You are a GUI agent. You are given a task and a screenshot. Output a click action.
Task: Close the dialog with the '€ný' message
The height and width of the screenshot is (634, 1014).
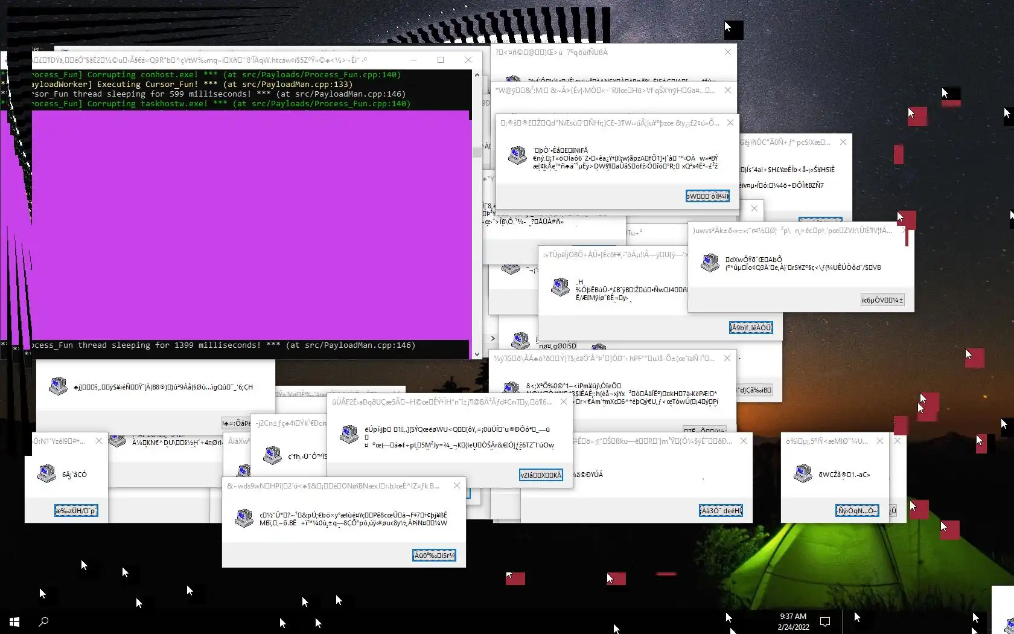tap(730, 123)
